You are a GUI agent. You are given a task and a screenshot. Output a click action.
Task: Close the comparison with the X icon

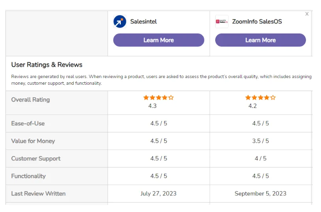click(307, 14)
